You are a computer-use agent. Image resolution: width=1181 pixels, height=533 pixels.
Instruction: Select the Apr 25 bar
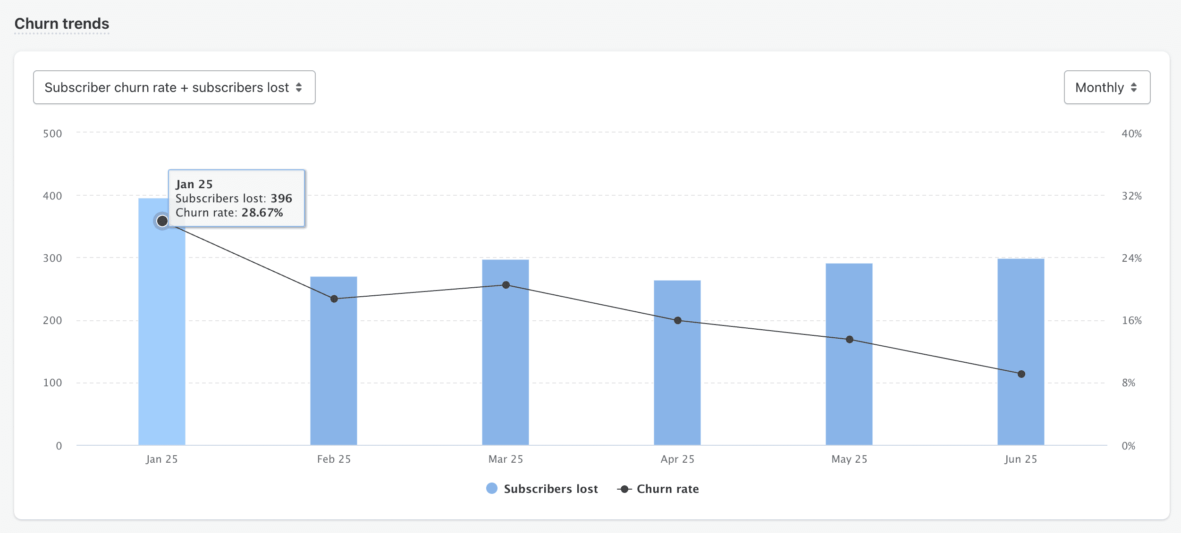[677, 377]
